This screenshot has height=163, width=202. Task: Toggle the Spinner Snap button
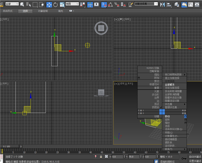pyautogui.click(x=123, y=4)
